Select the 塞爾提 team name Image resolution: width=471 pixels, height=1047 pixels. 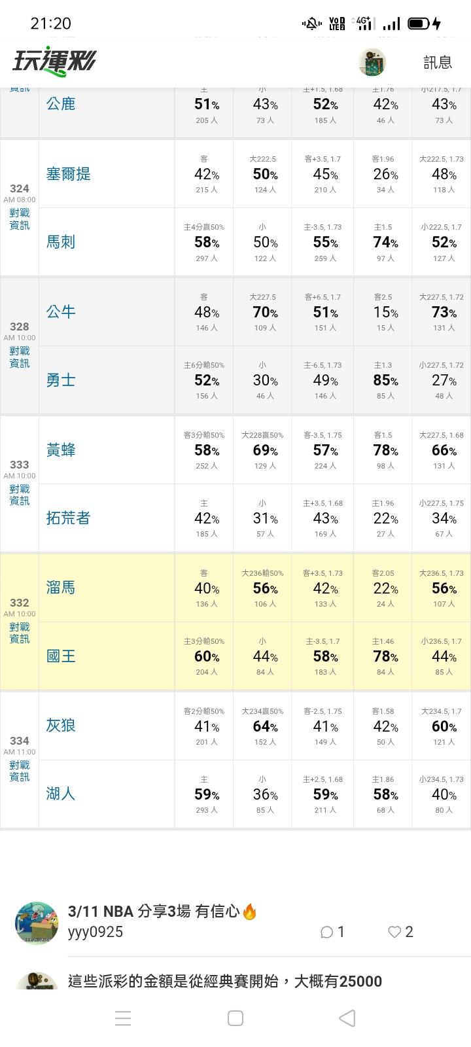point(68,174)
